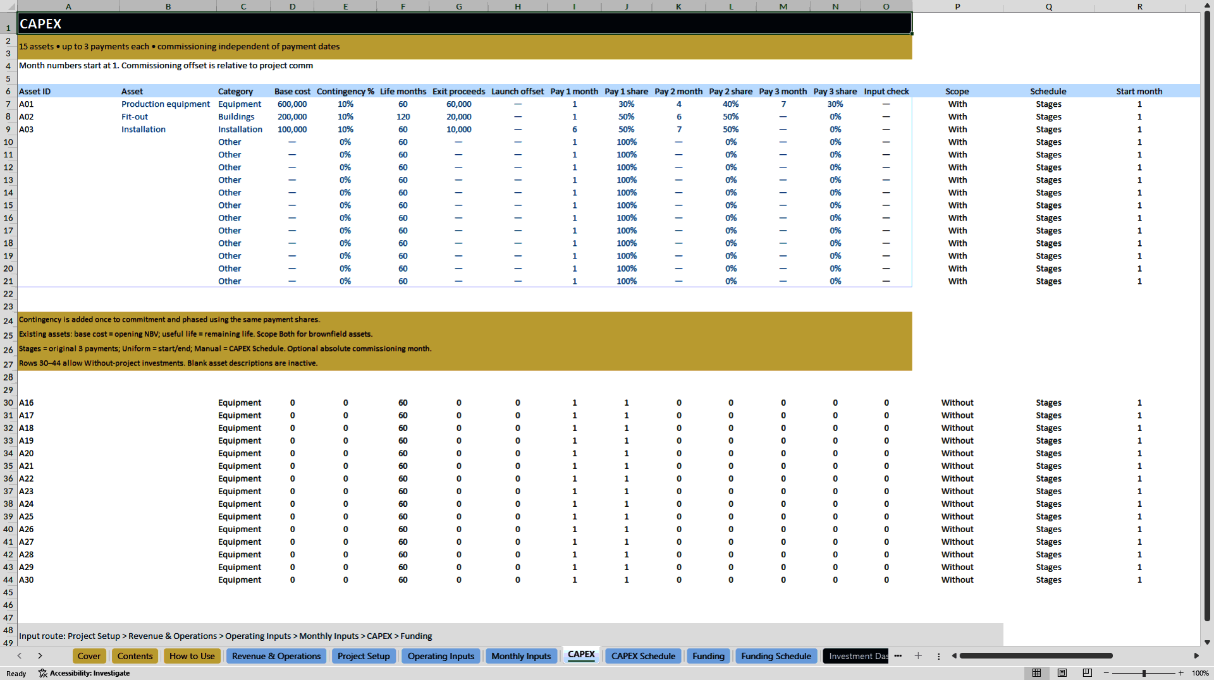Click vertical scroll down arrow
The height and width of the screenshot is (680, 1214).
[1208, 642]
